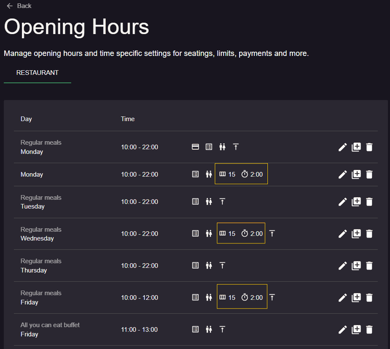Image resolution: width=390 pixels, height=349 pixels.
Task: Duplicate the Tuesday opening hours
Action: pyautogui.click(x=356, y=202)
